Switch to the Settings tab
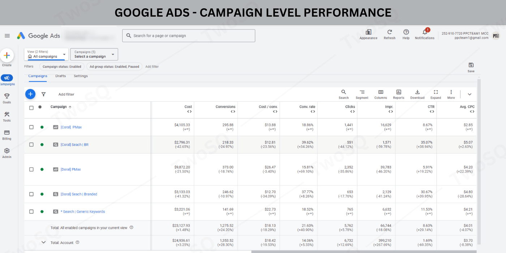506x253 pixels. [81, 76]
